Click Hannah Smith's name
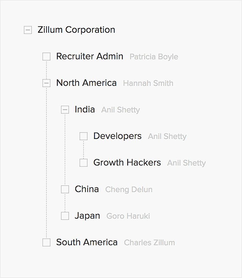242x278 pixels. [x=148, y=83]
